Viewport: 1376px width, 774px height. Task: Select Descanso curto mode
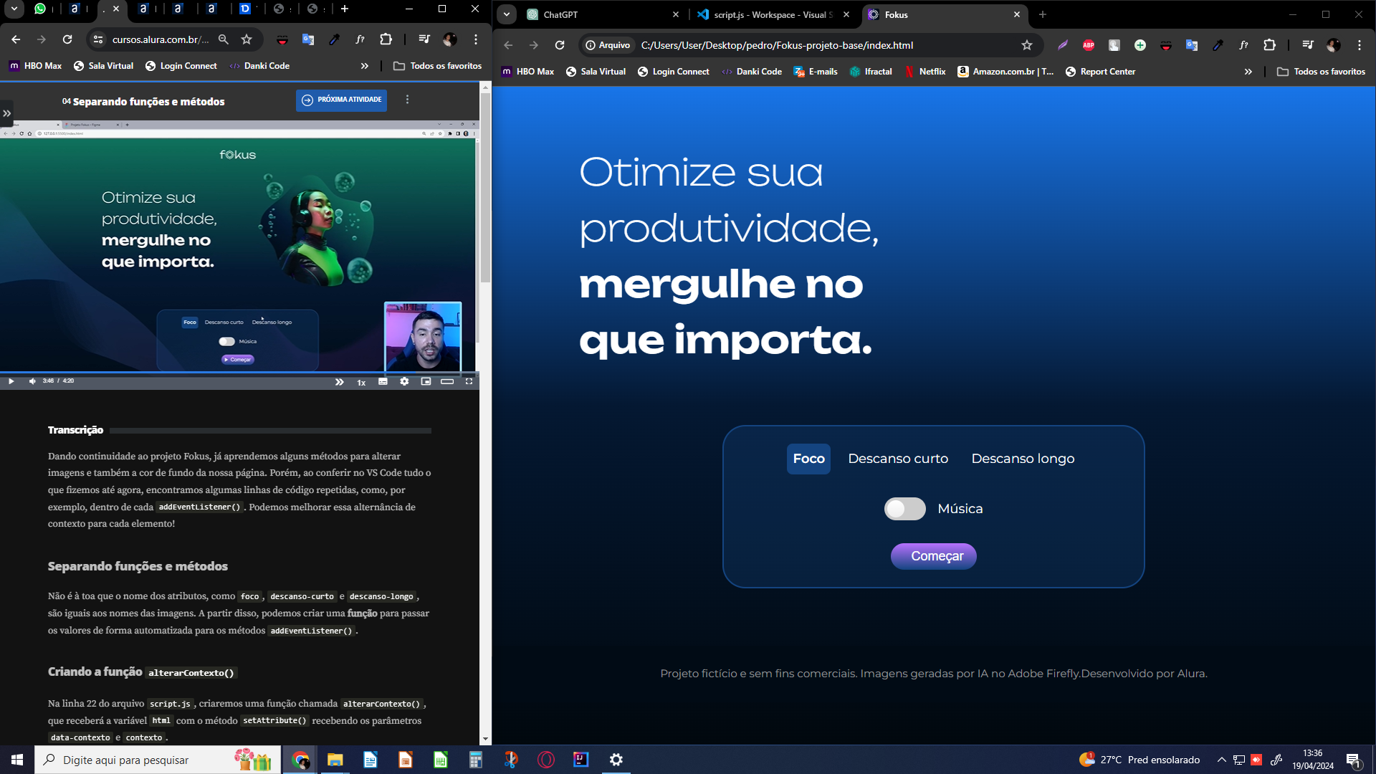point(898,459)
